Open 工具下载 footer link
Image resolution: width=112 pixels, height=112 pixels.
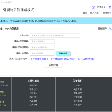33,105
